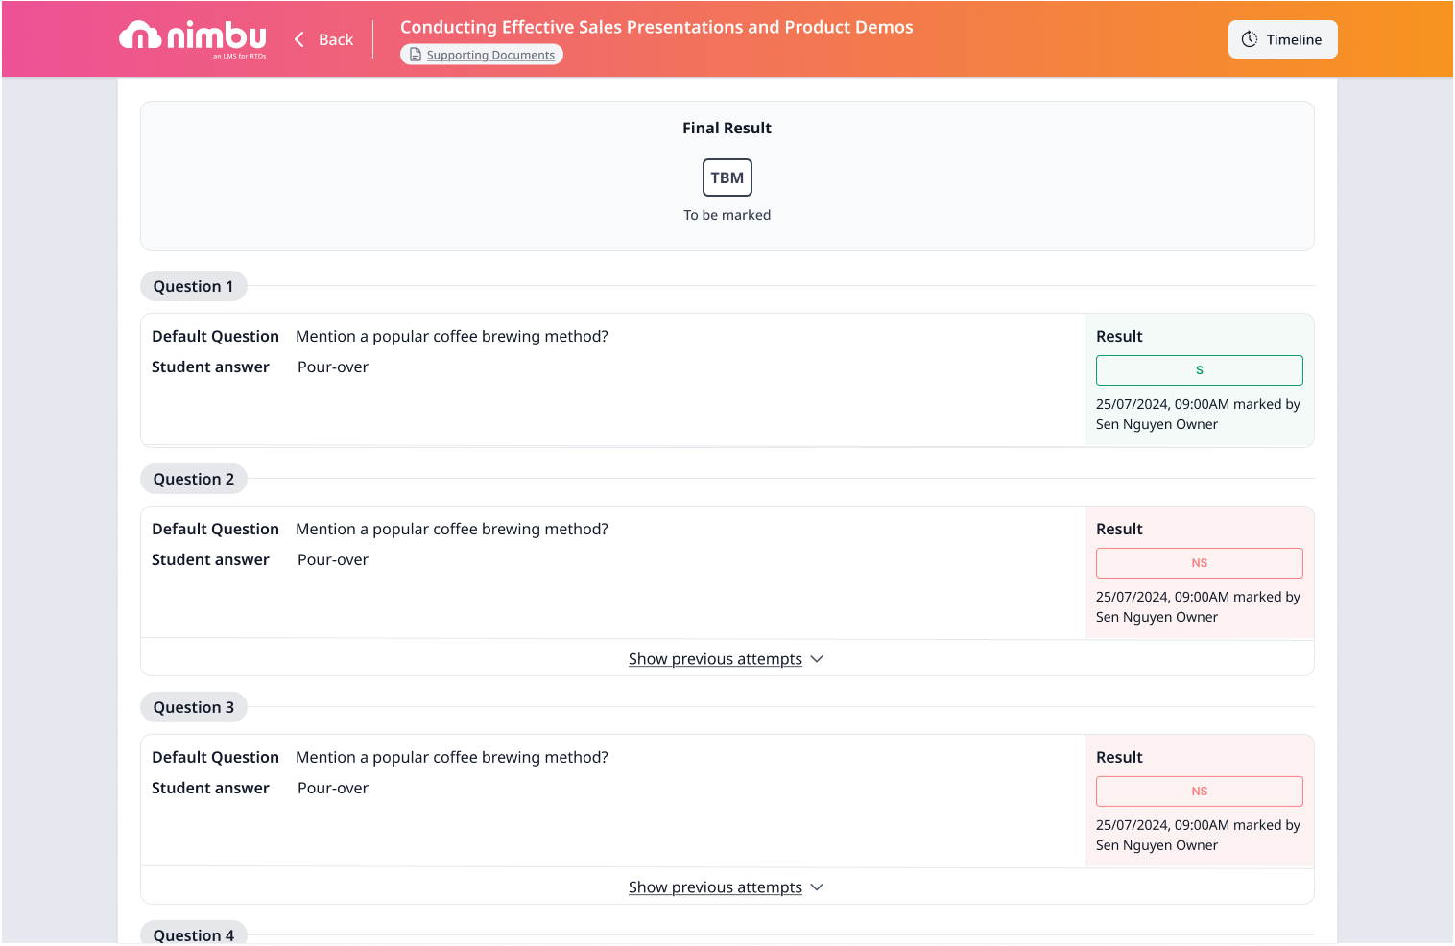Click the nimbu cloud logo
The height and width of the screenshot is (946, 1455).
pos(193,37)
